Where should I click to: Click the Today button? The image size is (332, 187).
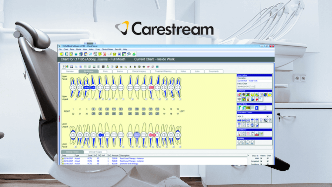point(252,87)
